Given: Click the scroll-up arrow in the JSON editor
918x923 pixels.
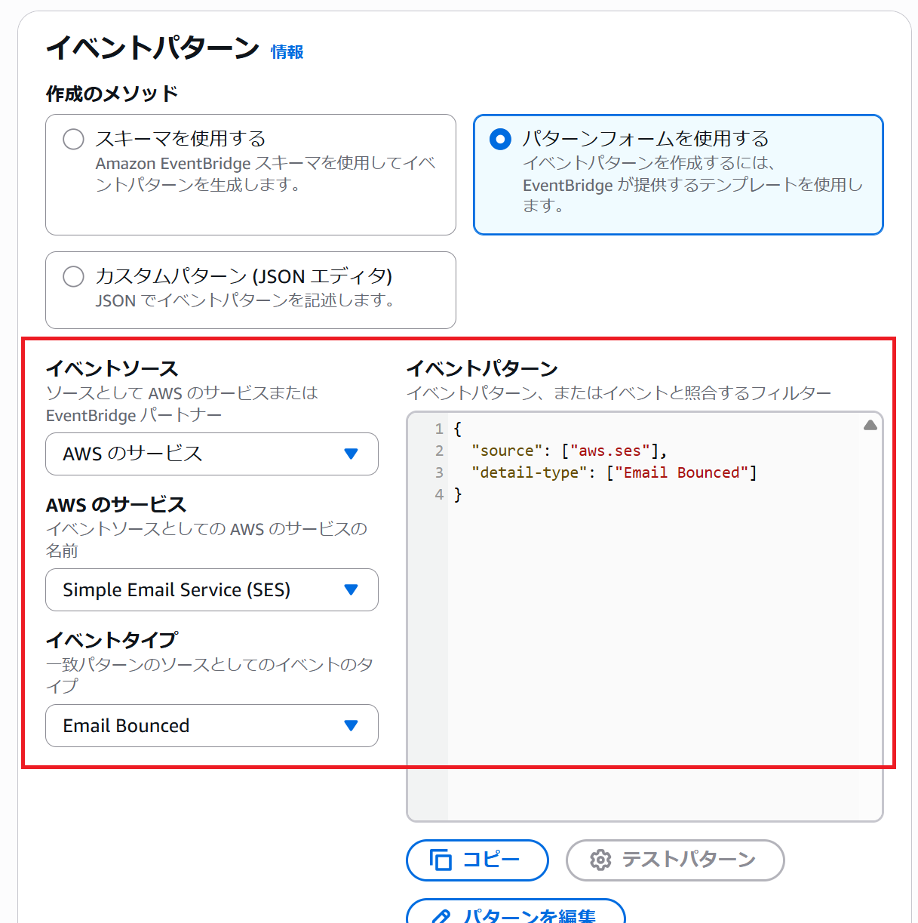Looking at the screenshot, I should point(870,426).
